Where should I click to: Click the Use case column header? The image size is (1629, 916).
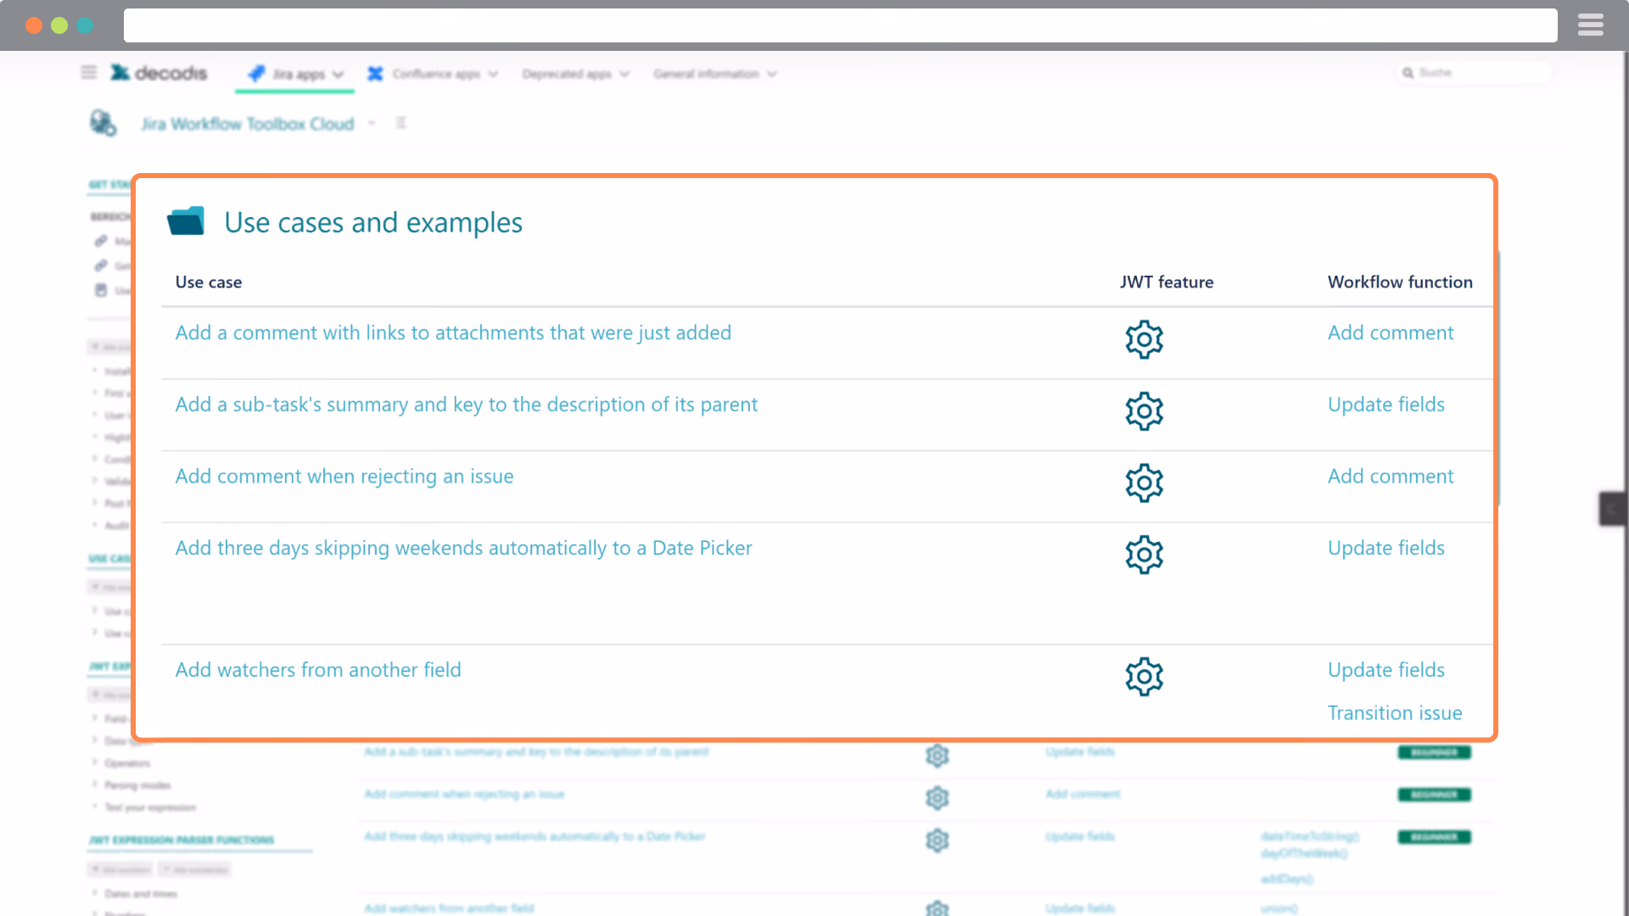pos(208,282)
